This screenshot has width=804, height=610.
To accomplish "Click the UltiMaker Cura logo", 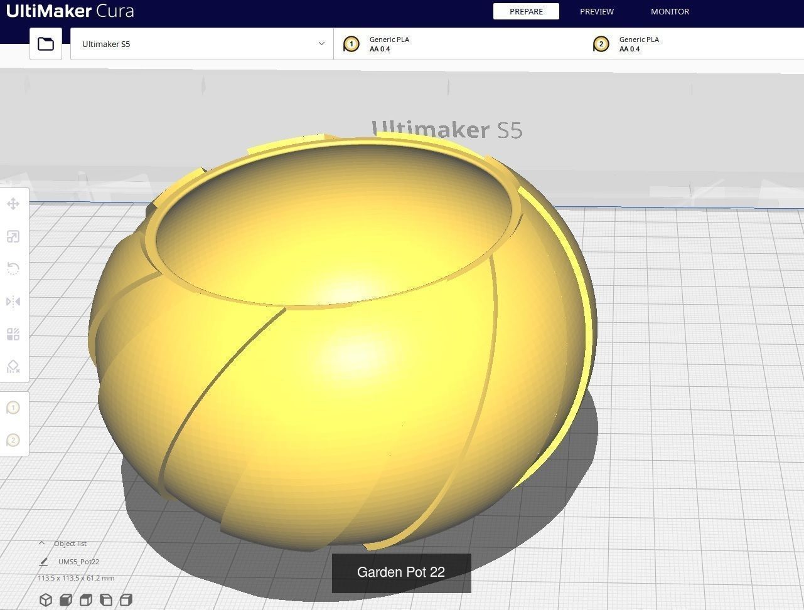I will click(70, 11).
